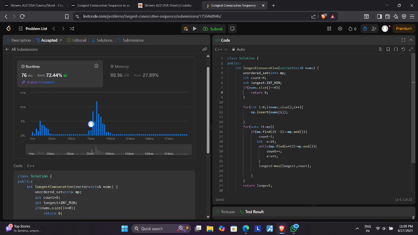418x235 pixels.
Task: Click the streak flame counter
Action: 352,29
